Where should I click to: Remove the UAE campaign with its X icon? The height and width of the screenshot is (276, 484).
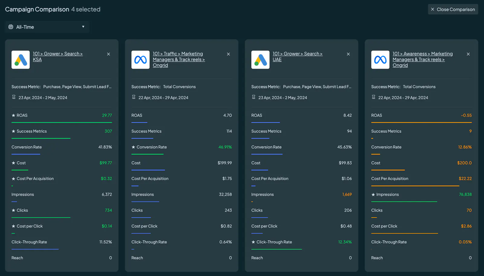pos(348,54)
